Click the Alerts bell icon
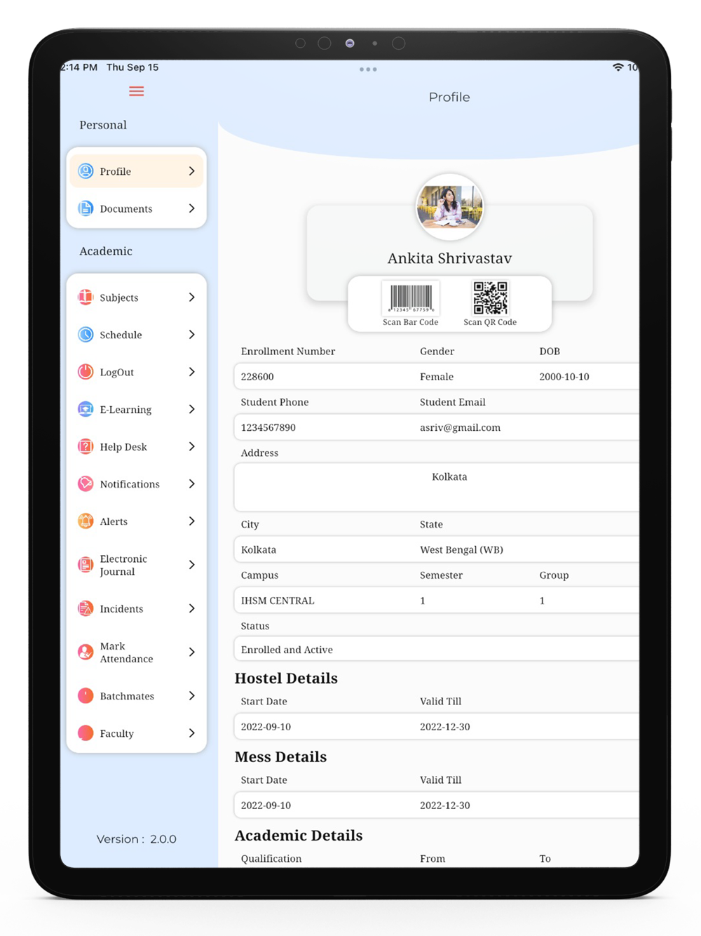701x936 pixels. 86,521
